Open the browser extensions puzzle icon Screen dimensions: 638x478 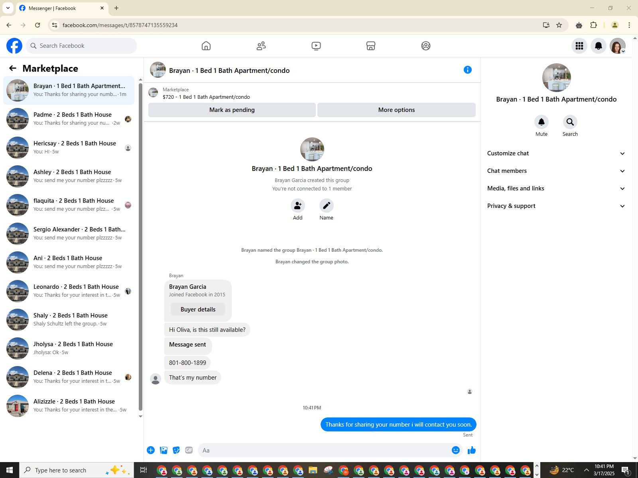click(594, 25)
